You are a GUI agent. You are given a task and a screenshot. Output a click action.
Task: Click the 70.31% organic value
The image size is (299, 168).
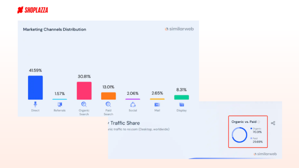pos(257,132)
